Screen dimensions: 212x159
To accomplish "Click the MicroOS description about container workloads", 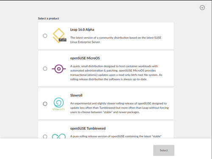I will point(116,73).
